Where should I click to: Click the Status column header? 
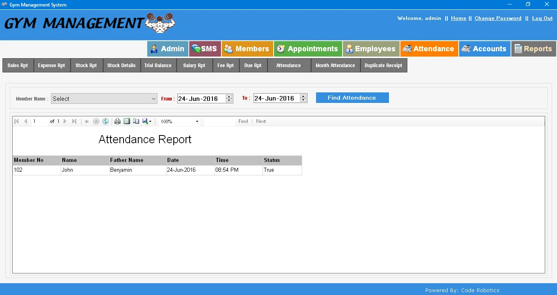282,160
